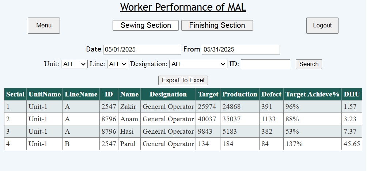
Task: Select Anam's name cell
Action: [x=129, y=119]
